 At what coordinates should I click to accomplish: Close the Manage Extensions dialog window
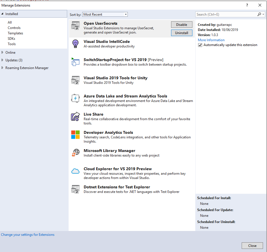click(x=260, y=5)
